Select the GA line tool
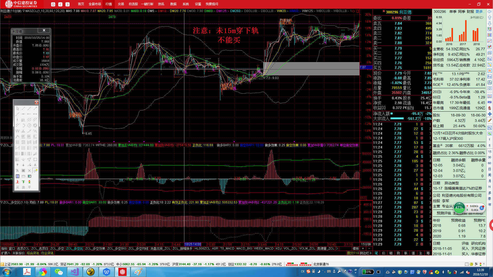This screenshot has width=493, height=277. (x=29, y=137)
